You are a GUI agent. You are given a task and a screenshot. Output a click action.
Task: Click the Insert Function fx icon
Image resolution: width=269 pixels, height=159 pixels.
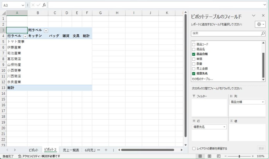(44, 5)
